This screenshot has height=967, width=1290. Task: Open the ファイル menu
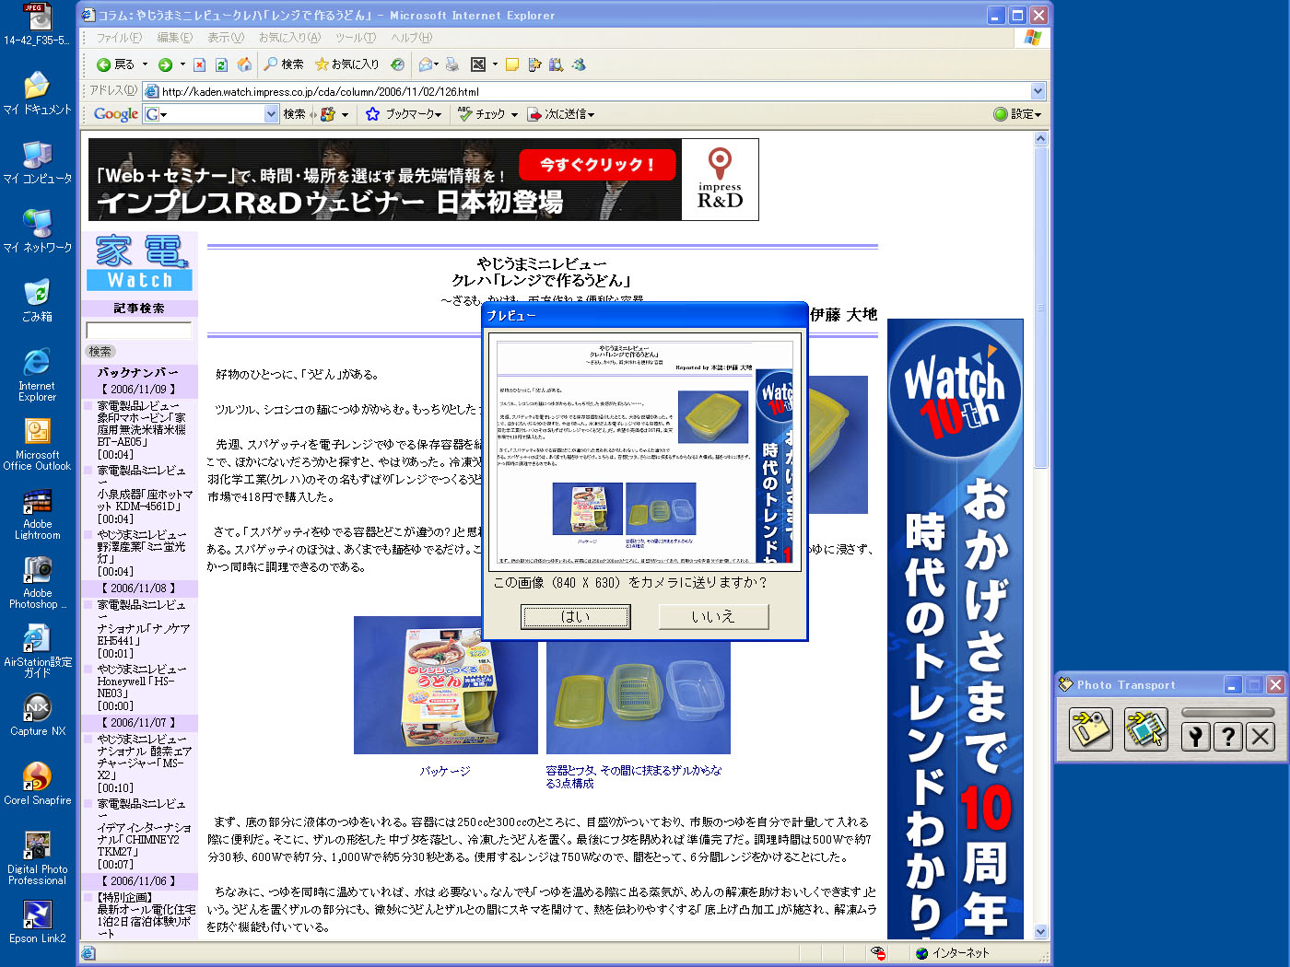pyautogui.click(x=119, y=38)
